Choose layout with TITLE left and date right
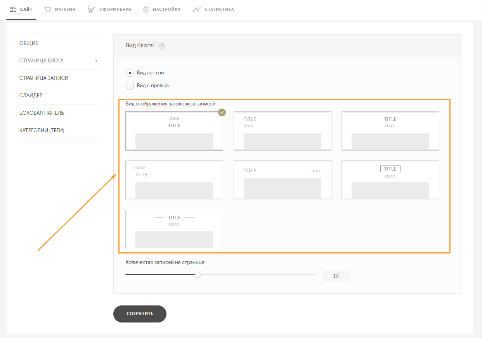Image resolution: width=482 pixels, height=338 pixels. click(x=283, y=180)
